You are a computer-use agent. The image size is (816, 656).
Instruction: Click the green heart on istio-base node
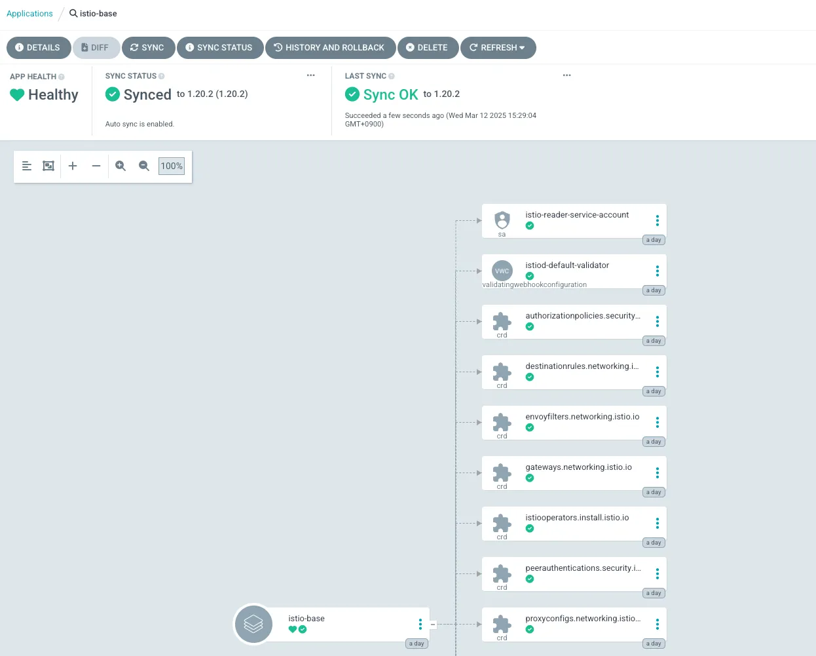(293, 629)
